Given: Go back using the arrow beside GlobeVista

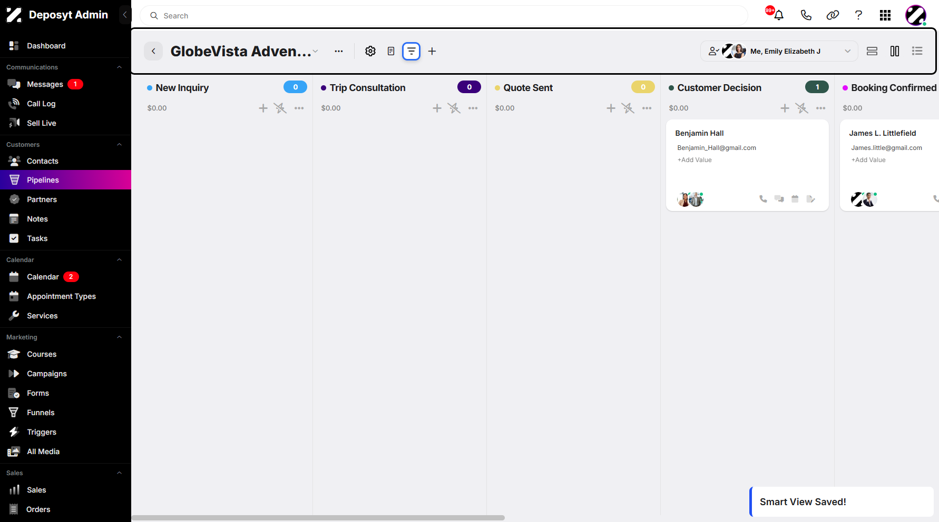Looking at the screenshot, I should coord(153,51).
